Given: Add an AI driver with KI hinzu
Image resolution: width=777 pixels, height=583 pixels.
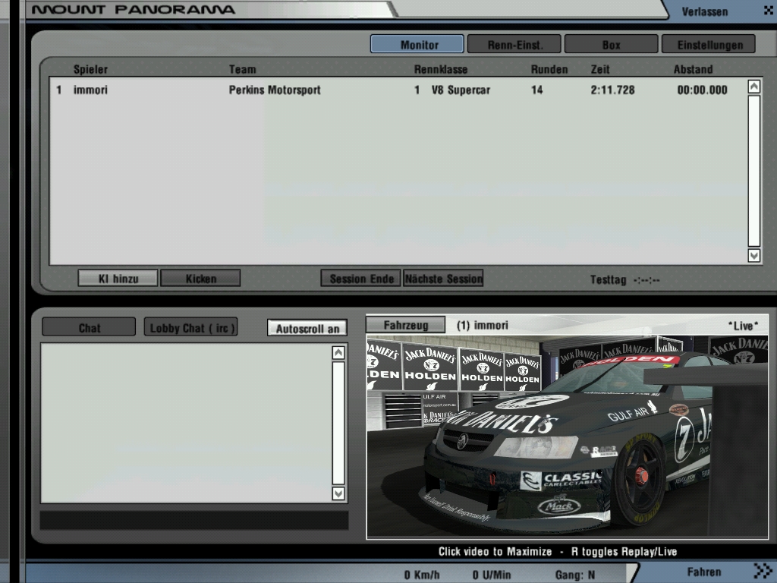Looking at the screenshot, I should 118,278.
